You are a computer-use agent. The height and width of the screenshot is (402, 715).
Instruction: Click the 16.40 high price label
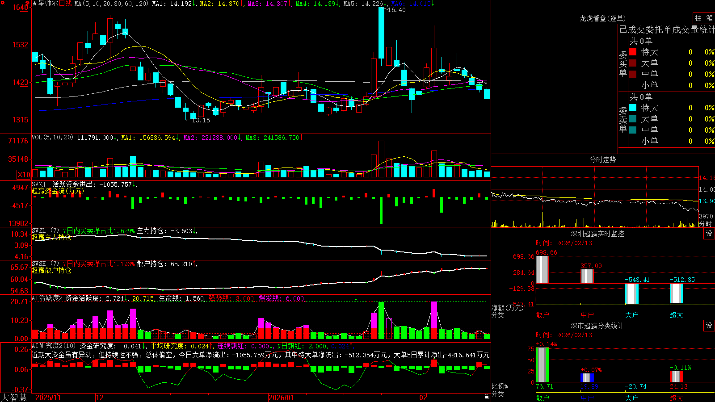point(396,10)
